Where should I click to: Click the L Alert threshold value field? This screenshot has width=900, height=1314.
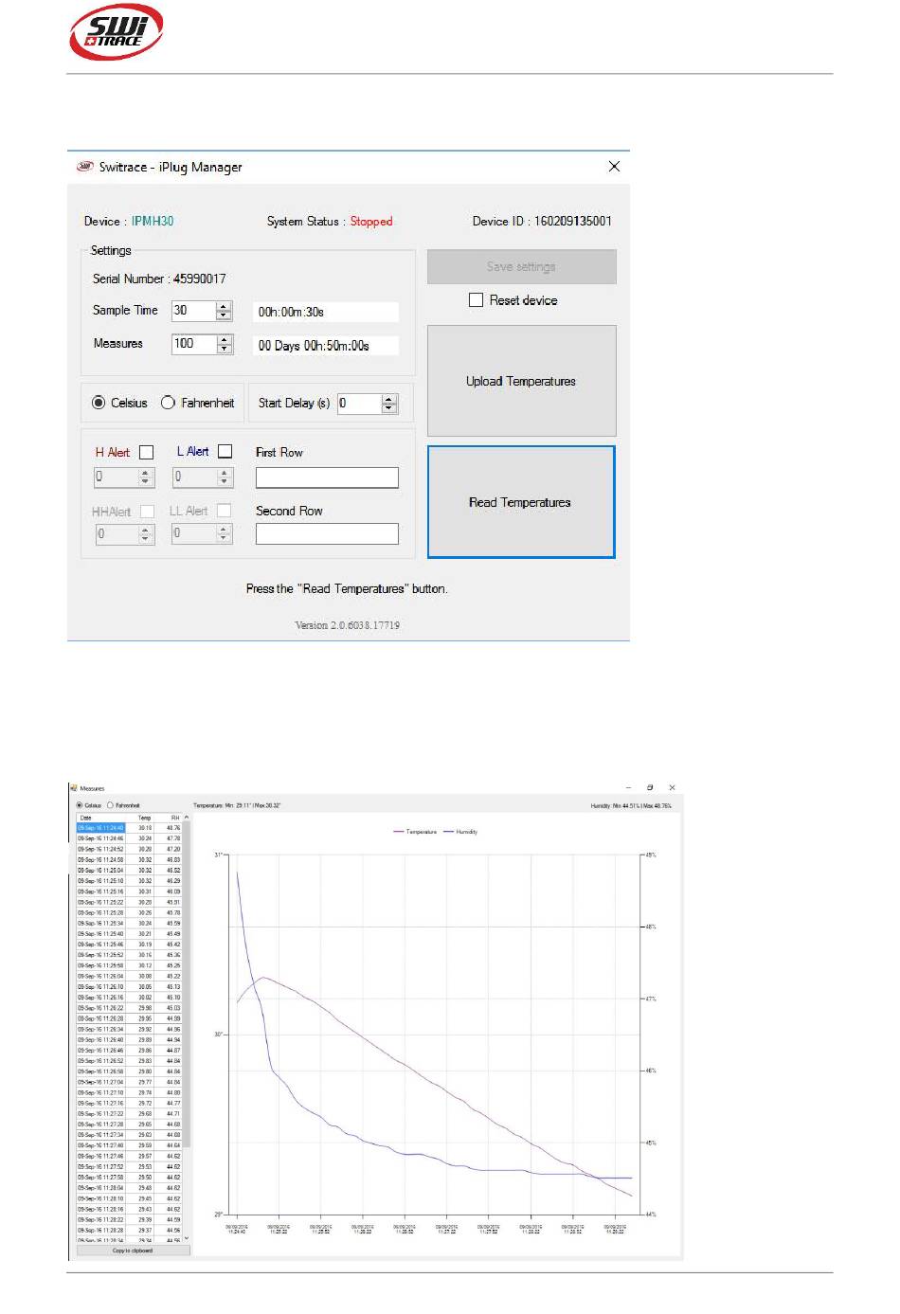point(194,477)
